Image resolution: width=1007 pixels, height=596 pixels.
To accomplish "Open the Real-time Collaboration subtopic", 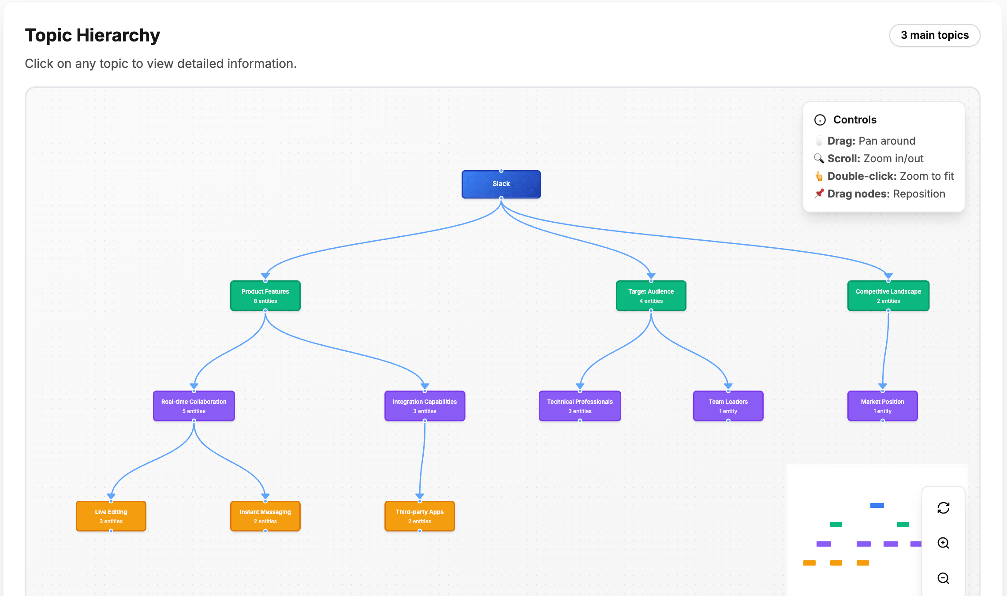I will pos(194,406).
